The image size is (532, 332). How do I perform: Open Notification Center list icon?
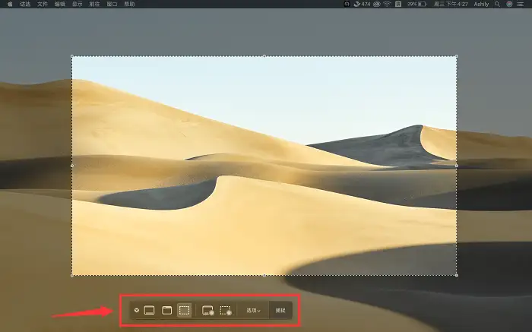tap(520, 4)
